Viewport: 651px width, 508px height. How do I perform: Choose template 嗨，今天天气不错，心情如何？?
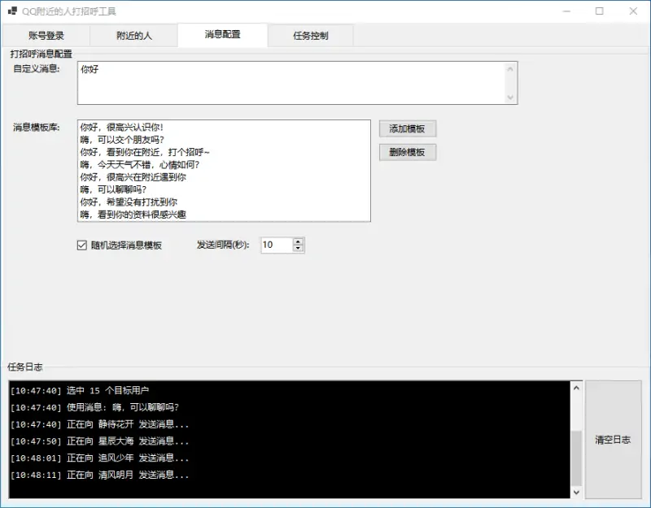pyautogui.click(x=139, y=164)
